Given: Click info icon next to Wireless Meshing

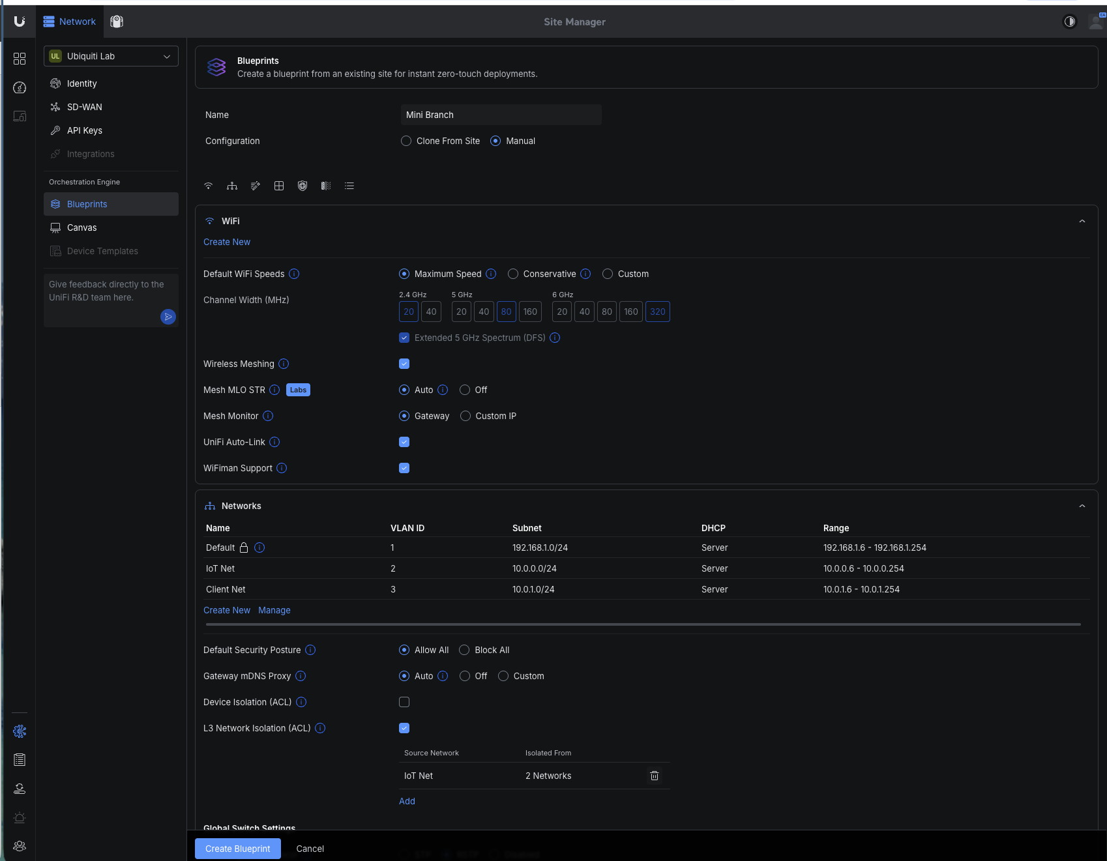Looking at the screenshot, I should (284, 364).
